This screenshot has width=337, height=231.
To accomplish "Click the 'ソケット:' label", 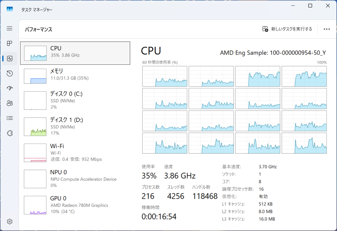I will (229, 174).
